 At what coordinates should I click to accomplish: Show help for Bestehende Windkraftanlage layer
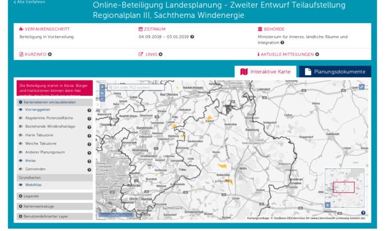coord(89,127)
